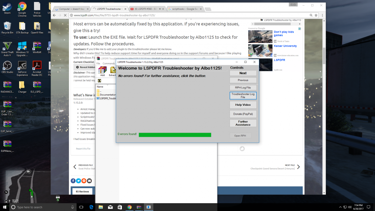Open the WinRAR desktop shortcut
The image size is (375, 211).
tap(37, 47)
